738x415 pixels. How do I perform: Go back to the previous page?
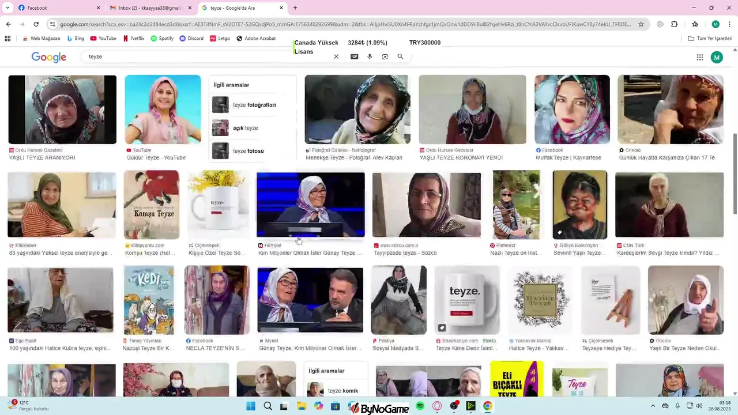pos(8,24)
